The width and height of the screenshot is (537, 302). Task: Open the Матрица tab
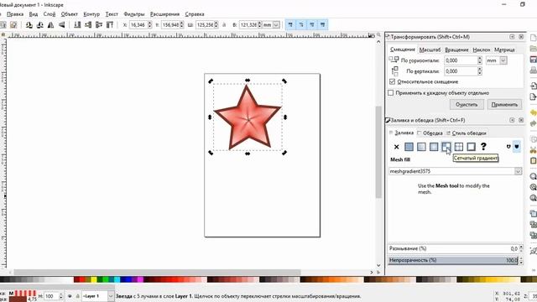tap(504, 49)
